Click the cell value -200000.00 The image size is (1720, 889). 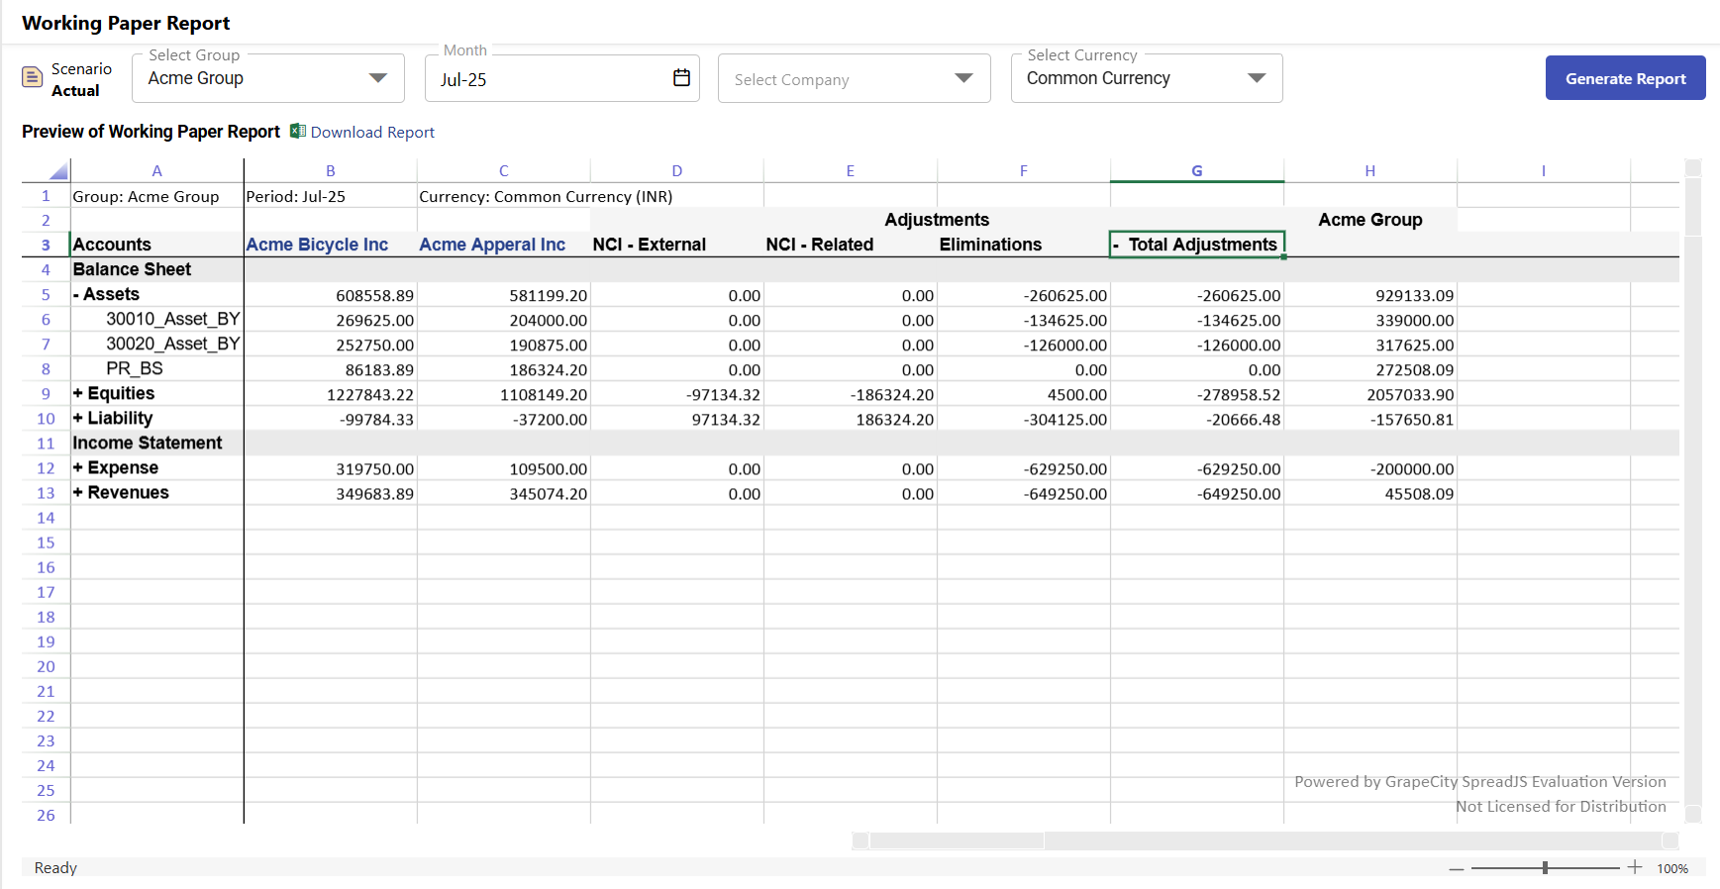(x=1370, y=468)
